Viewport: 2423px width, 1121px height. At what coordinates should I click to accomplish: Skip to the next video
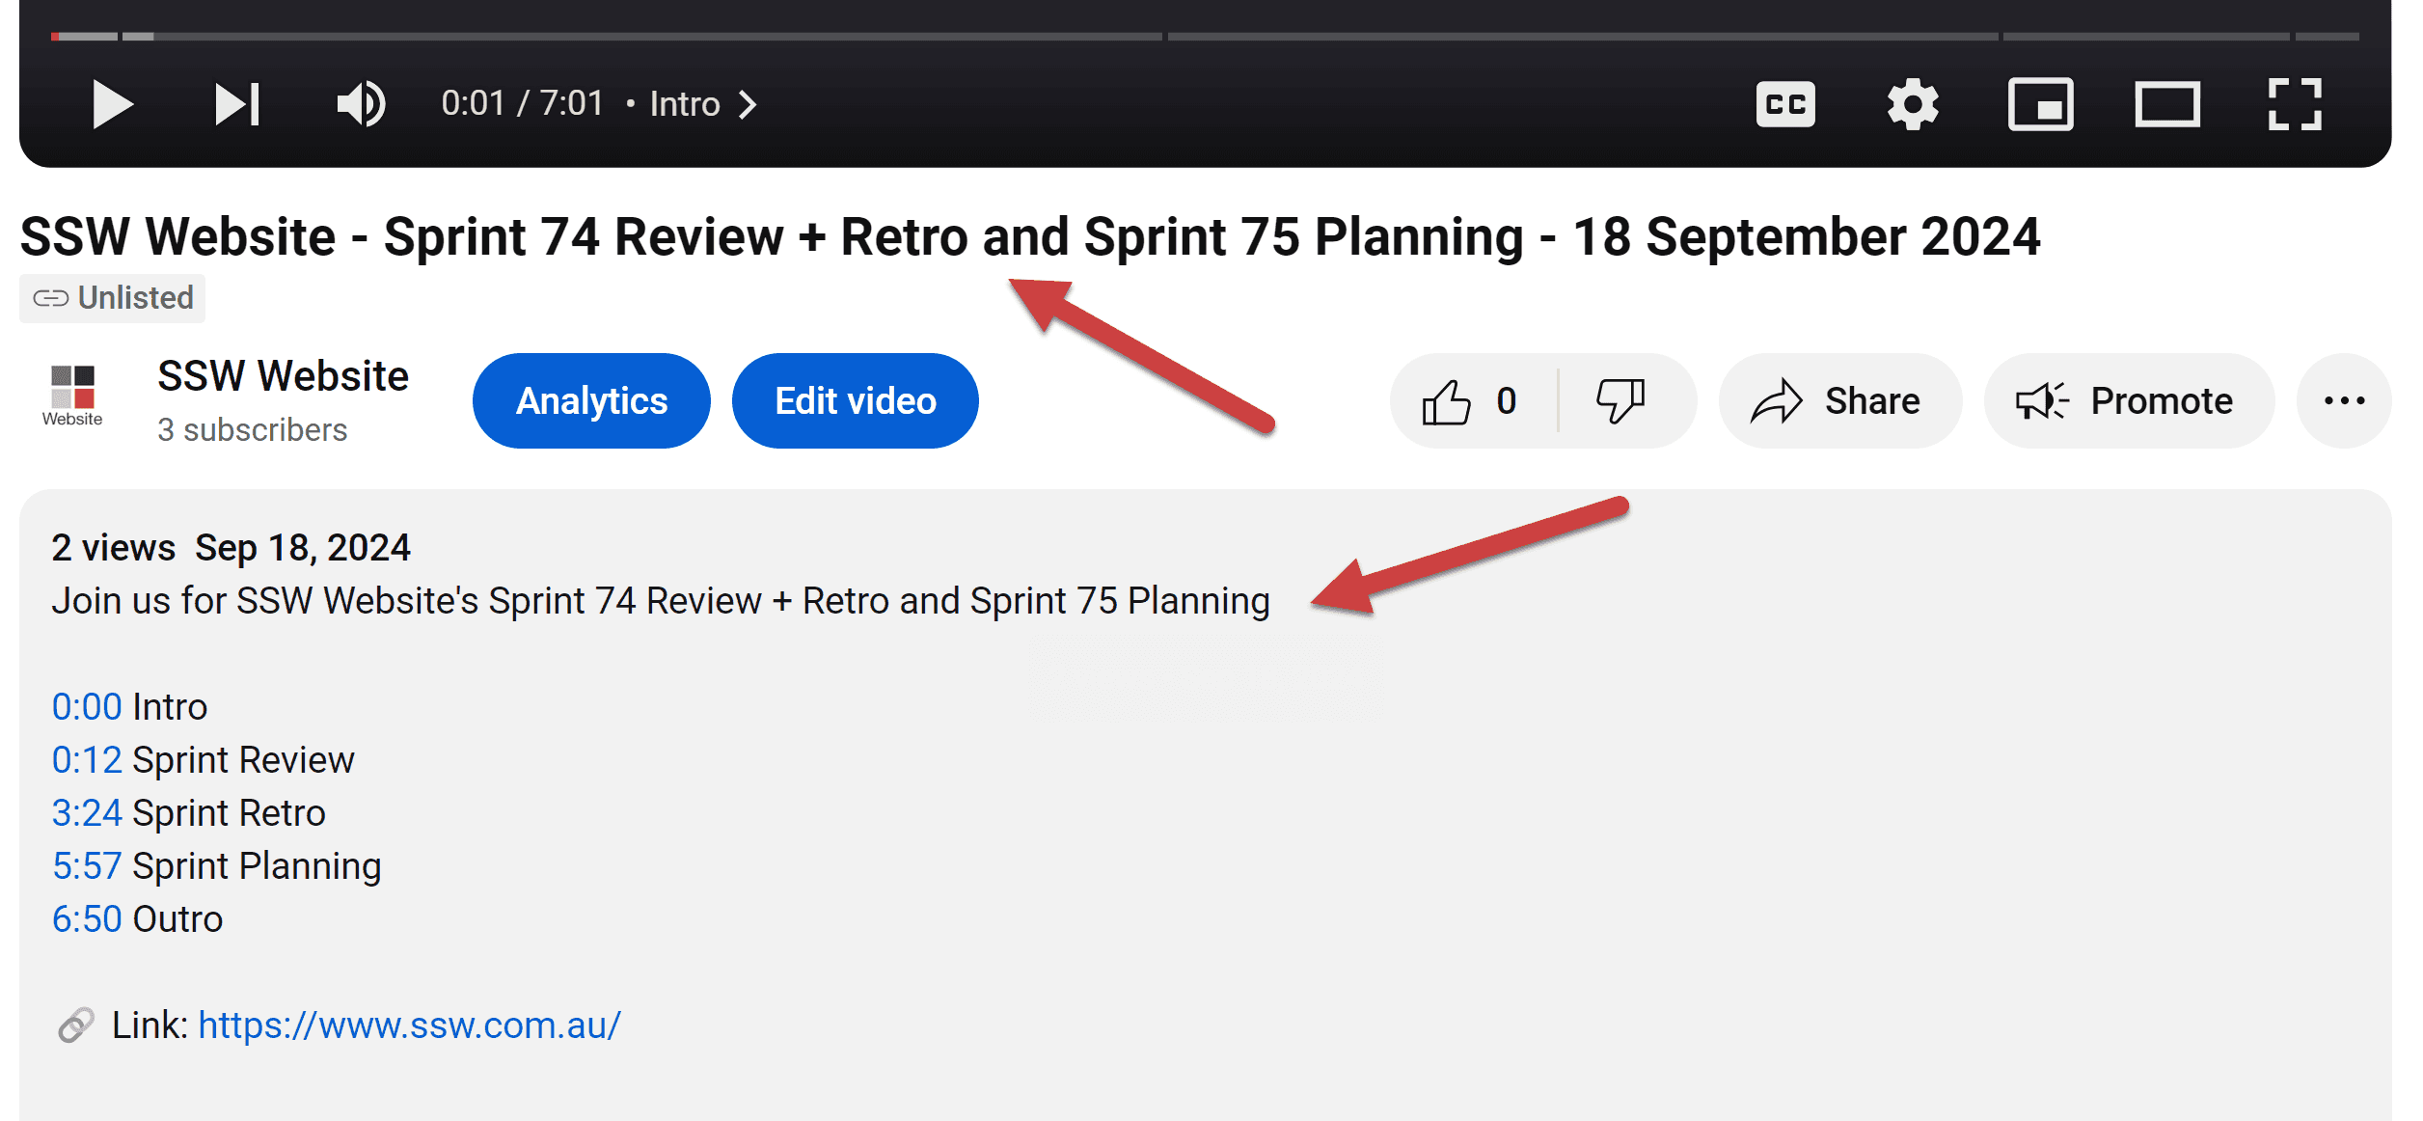(x=236, y=104)
